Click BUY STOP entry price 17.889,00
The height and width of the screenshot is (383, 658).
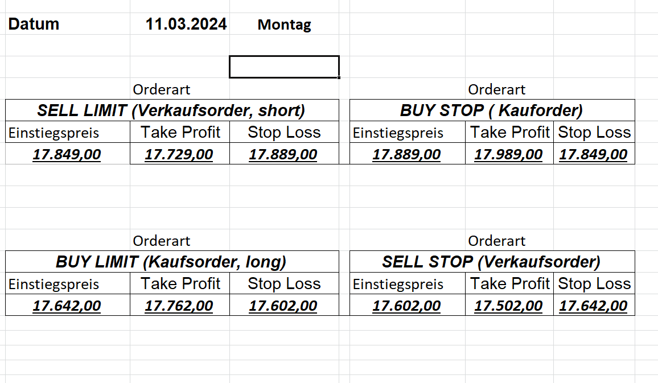[x=406, y=154]
